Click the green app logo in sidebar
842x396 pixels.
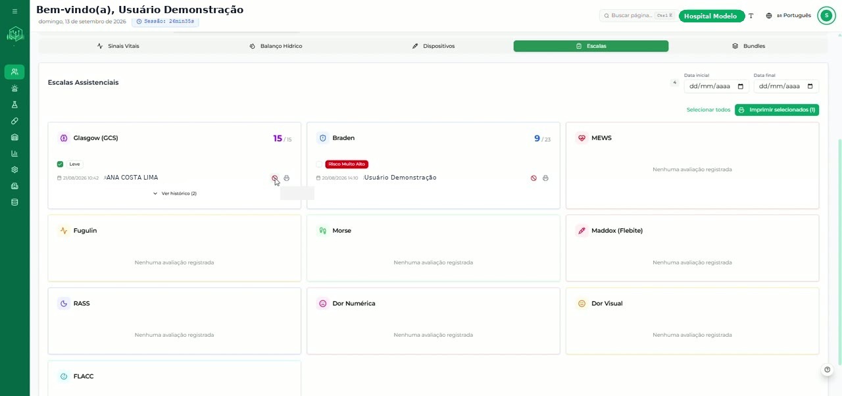[x=14, y=34]
